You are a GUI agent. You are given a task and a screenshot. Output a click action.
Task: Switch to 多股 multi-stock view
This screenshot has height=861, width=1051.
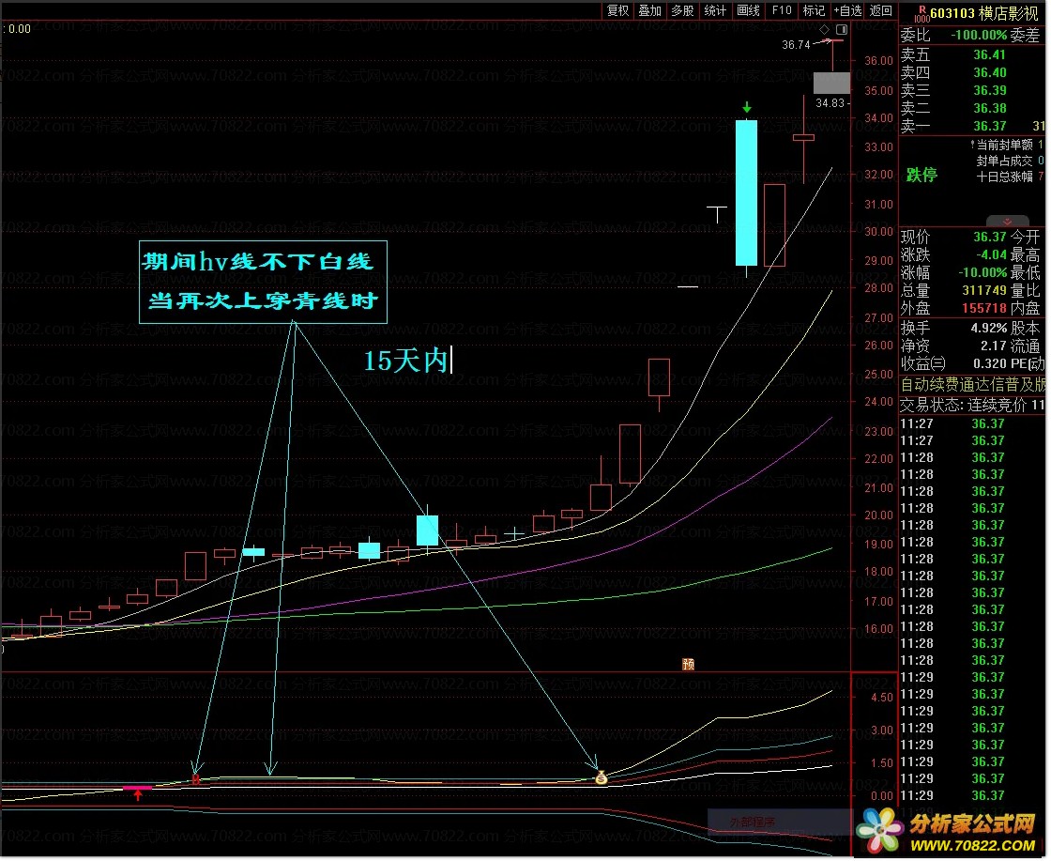tap(683, 10)
